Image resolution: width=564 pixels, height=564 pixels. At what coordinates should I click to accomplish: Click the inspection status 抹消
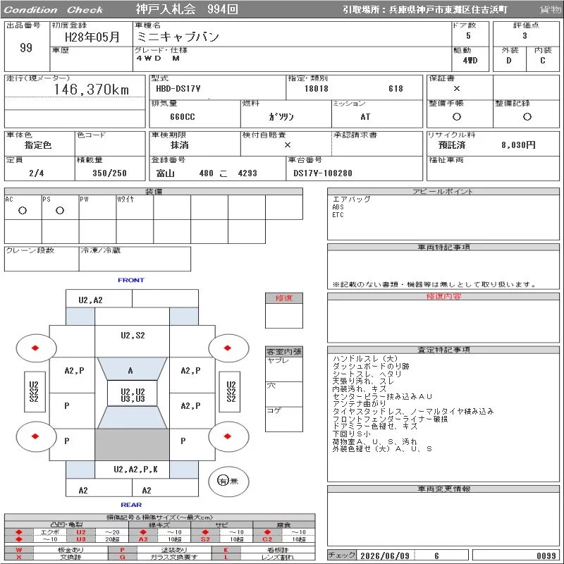tap(180, 145)
